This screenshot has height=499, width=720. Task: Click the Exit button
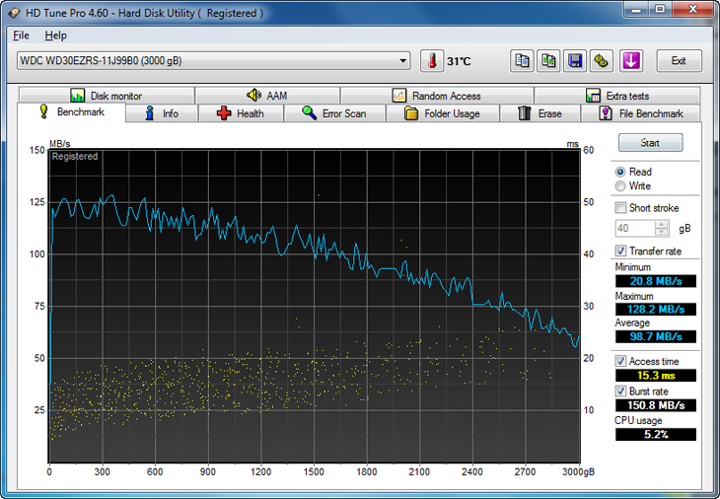679,61
